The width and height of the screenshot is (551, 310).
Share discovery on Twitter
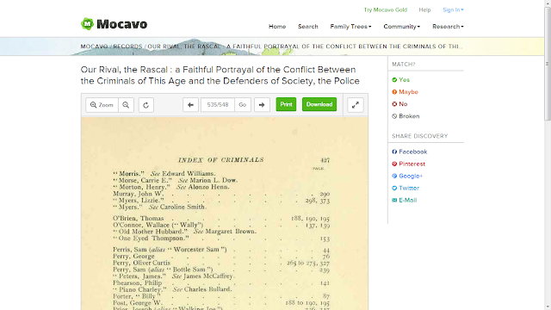(406, 188)
